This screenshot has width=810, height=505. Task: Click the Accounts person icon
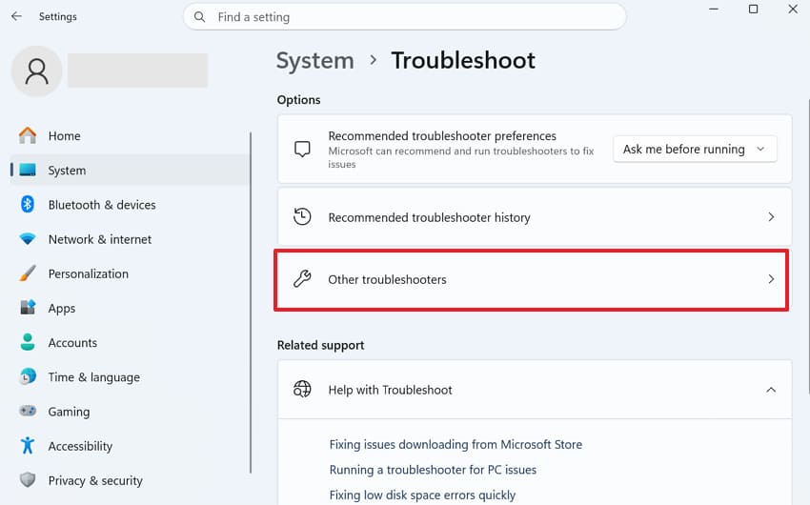(x=28, y=342)
